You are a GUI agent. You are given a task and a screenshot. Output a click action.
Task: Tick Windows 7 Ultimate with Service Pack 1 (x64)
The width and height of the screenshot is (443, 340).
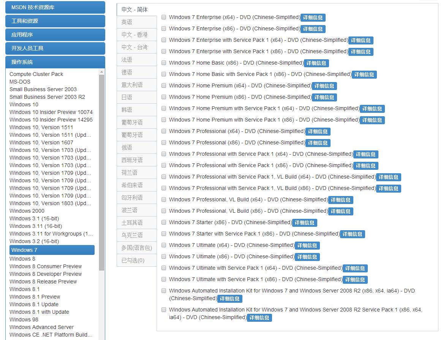[164, 268]
